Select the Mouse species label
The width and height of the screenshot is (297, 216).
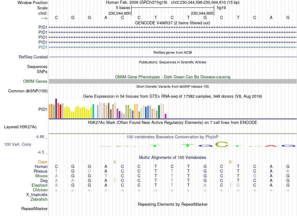tap(42, 176)
